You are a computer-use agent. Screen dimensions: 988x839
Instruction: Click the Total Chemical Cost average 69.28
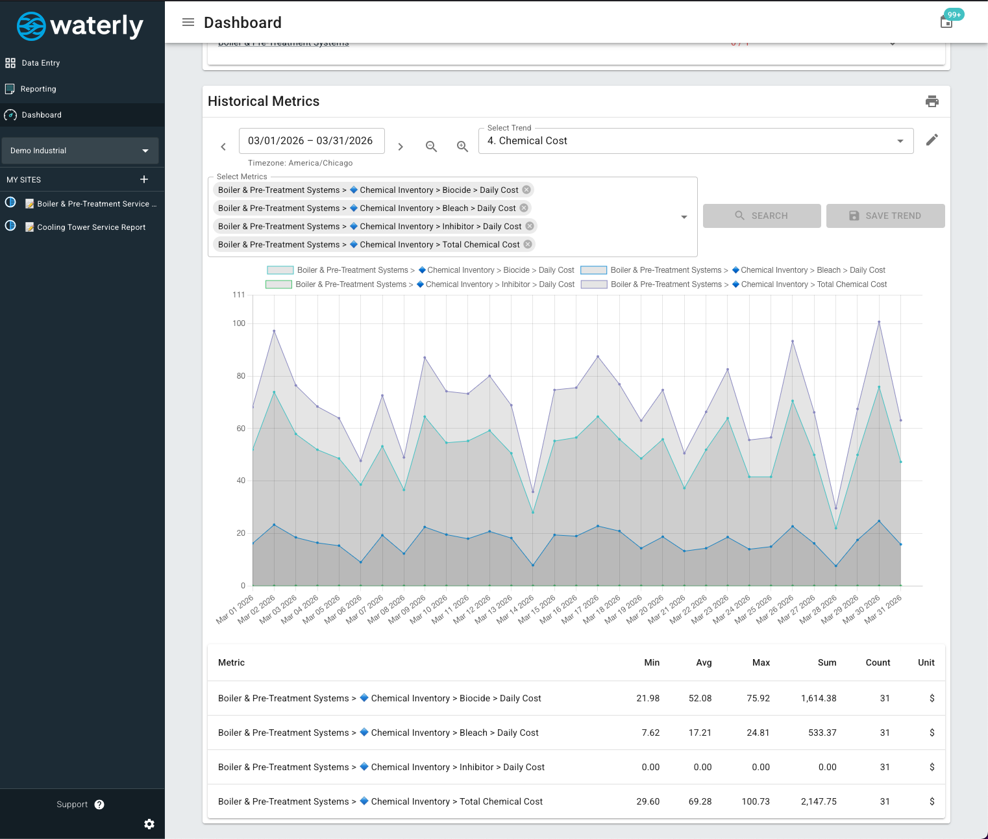tap(700, 802)
